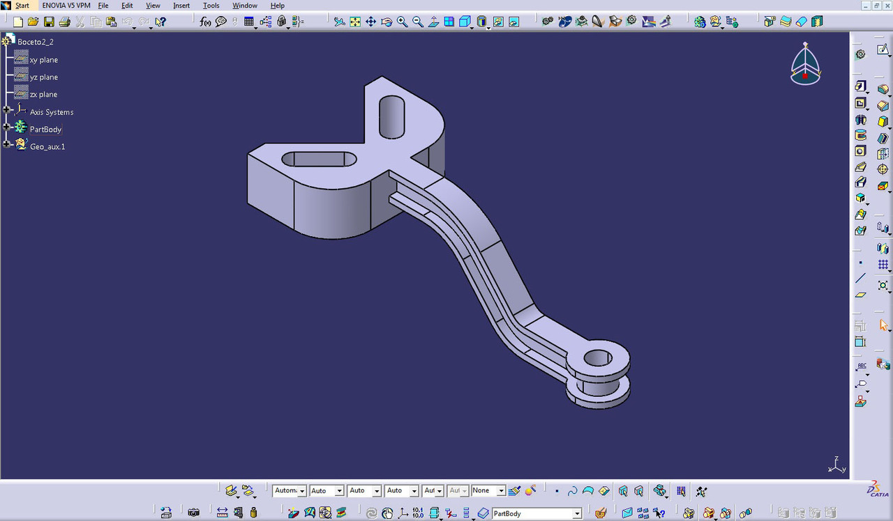893x521 pixels.
Task: Open the isometric view flyout arrow
Action: [472, 28]
